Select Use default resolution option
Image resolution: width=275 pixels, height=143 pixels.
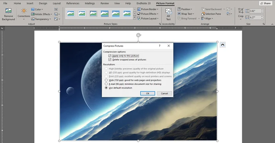pos(106,88)
